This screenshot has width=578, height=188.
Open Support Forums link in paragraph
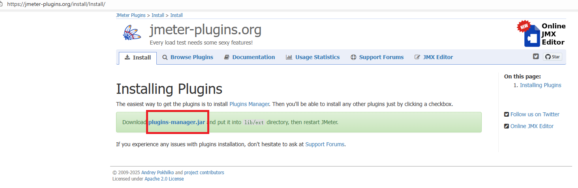tap(325, 144)
